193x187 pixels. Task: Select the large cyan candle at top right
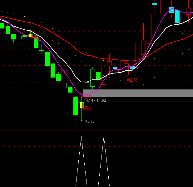point(177,16)
